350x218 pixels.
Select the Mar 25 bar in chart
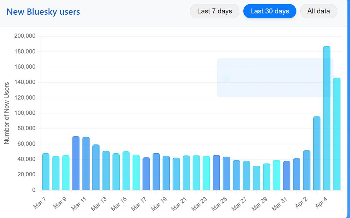click(x=226, y=174)
